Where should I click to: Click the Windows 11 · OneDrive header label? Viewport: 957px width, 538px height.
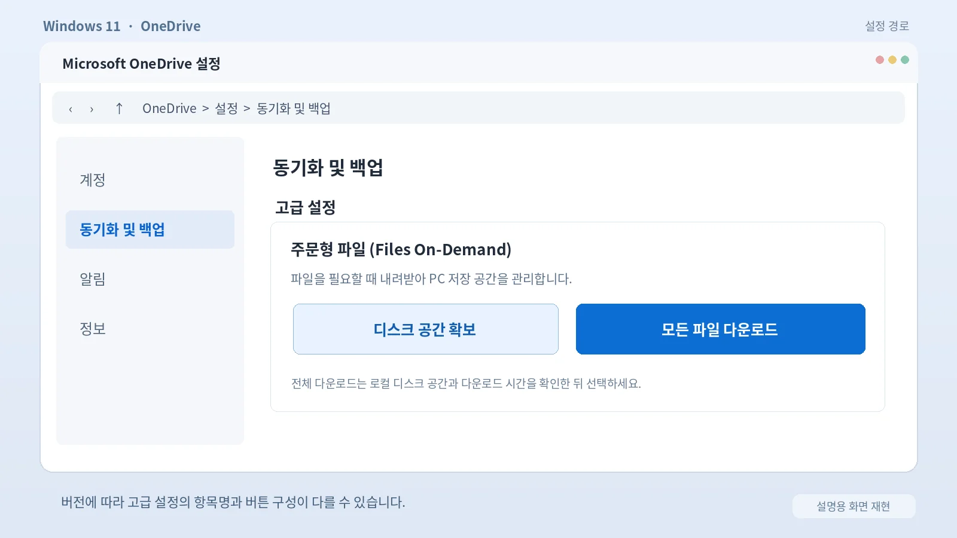point(122,26)
